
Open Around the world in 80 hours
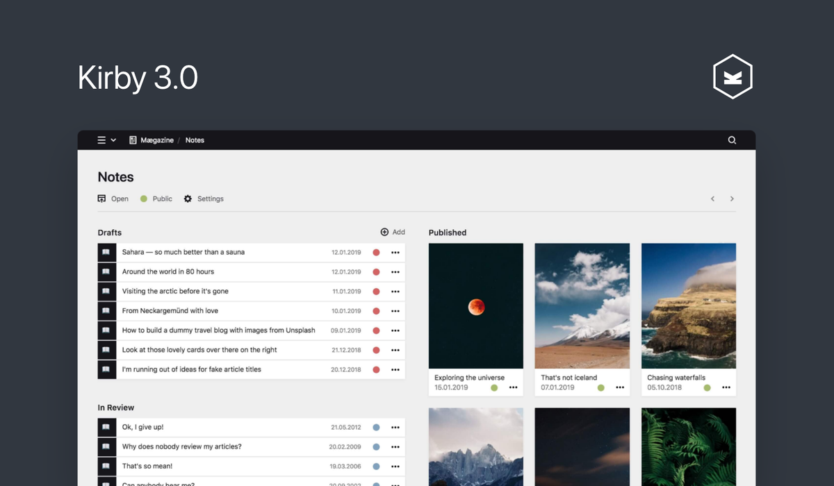click(168, 271)
